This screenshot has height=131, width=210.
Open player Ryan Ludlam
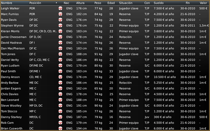(x=10, y=65)
